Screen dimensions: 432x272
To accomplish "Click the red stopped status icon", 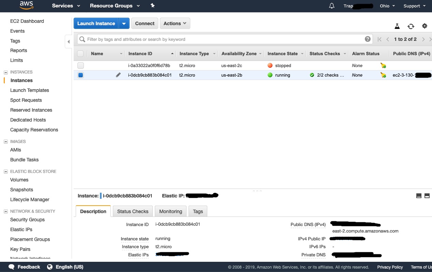I will pos(270,65).
